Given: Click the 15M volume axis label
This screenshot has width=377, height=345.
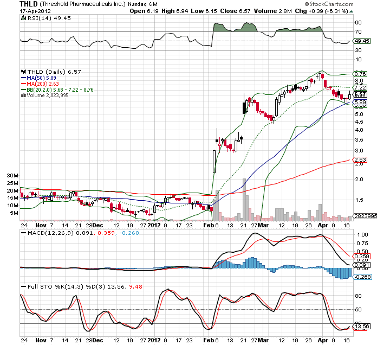Looking at the screenshot, I should [12, 198].
